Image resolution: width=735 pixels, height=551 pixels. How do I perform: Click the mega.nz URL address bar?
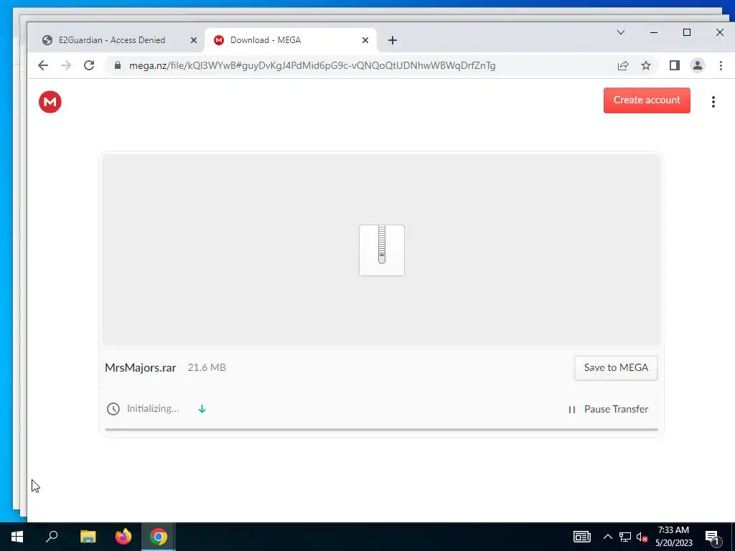point(312,65)
